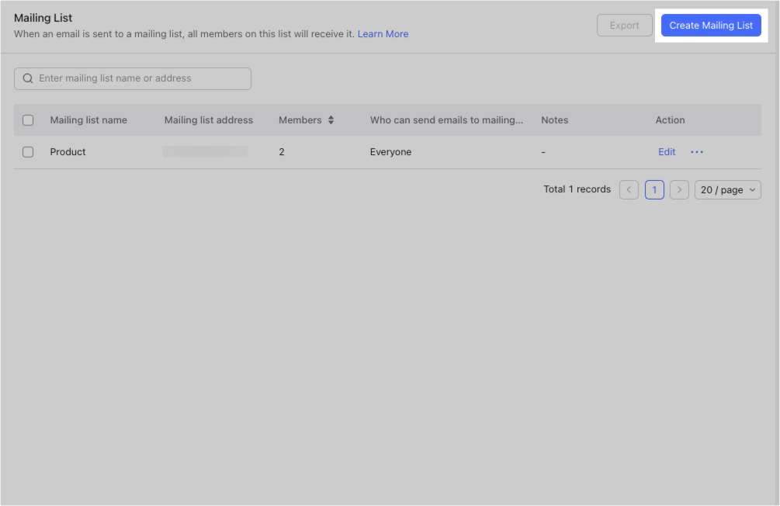Open truncated column header Who can send emails

click(x=446, y=120)
